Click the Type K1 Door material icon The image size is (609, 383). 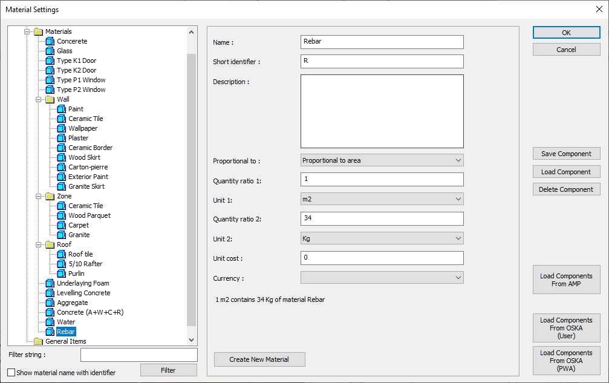click(50, 61)
